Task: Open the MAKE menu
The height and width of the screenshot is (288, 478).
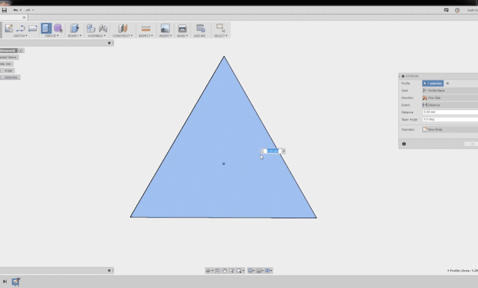Action: click(182, 36)
